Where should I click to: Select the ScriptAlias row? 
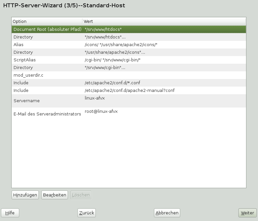click(x=129, y=60)
